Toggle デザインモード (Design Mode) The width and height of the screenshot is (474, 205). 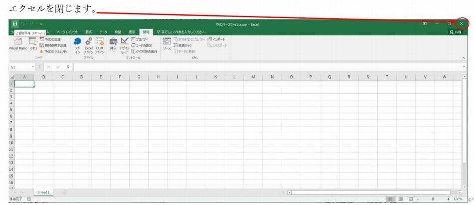[x=124, y=45]
